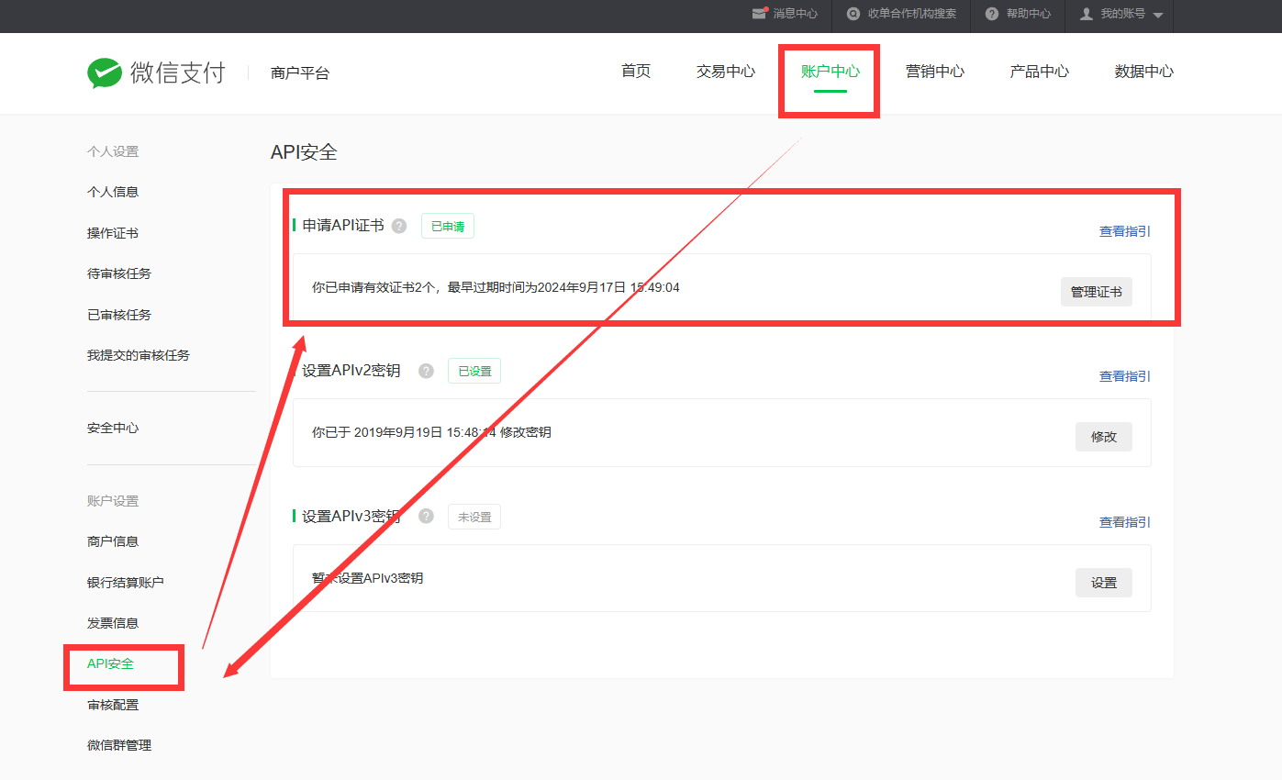Screen dimensions: 1282x780
Task: Click the certificate expiry text 你已申请有效证书2个
Action: [496, 287]
